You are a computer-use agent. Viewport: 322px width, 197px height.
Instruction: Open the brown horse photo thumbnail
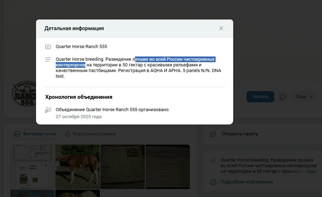tap(78, 166)
